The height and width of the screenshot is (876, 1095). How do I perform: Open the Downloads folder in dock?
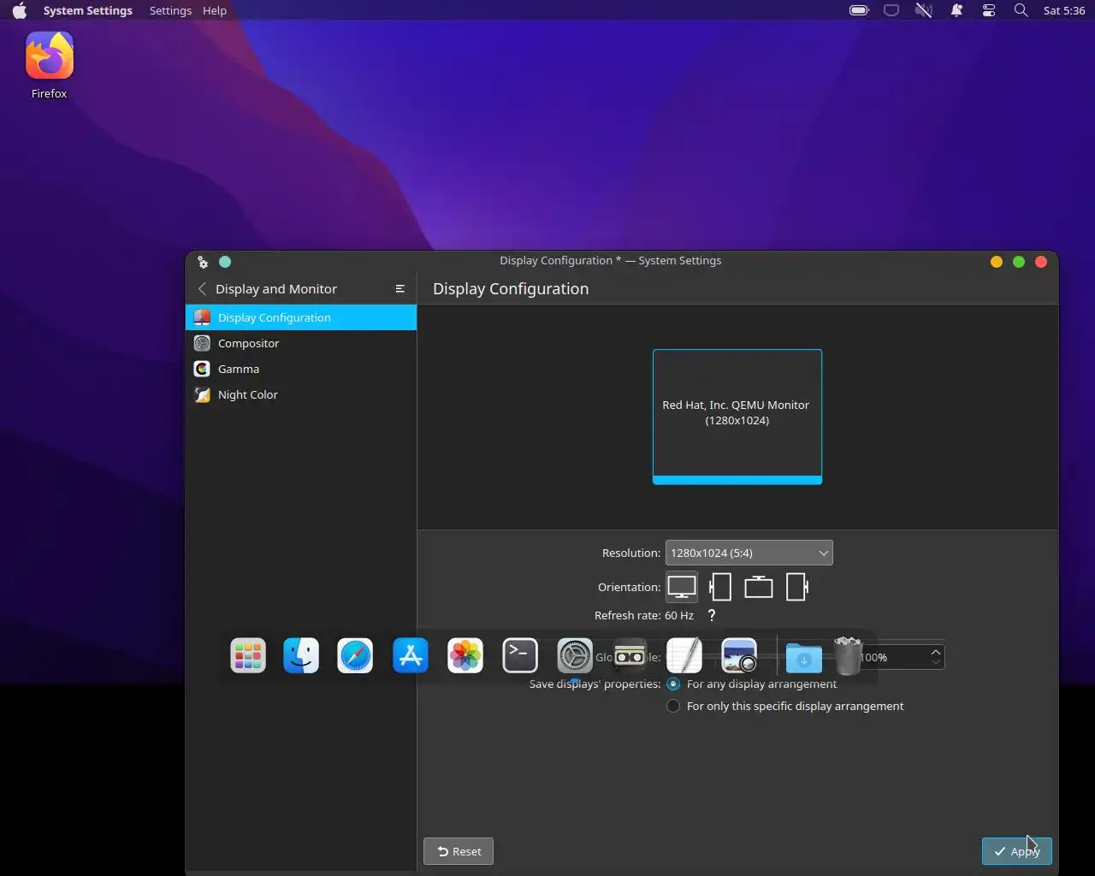(804, 658)
